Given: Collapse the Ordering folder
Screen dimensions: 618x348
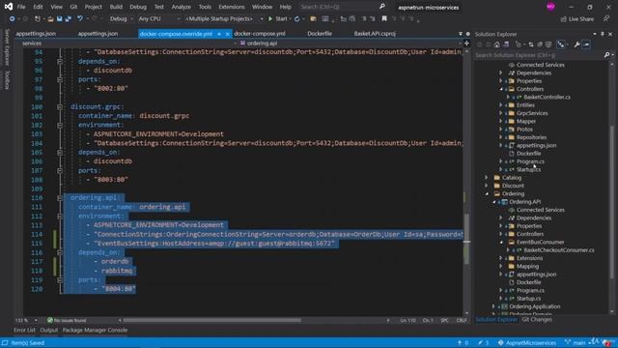Looking at the screenshot, I should (x=487, y=193).
